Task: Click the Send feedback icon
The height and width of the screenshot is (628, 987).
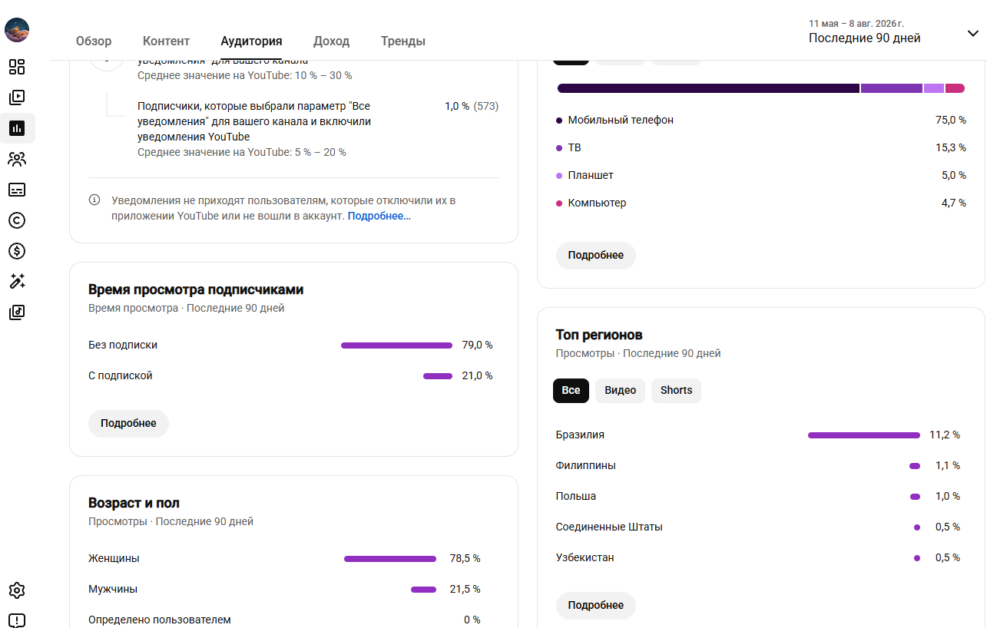Action: click(17, 620)
